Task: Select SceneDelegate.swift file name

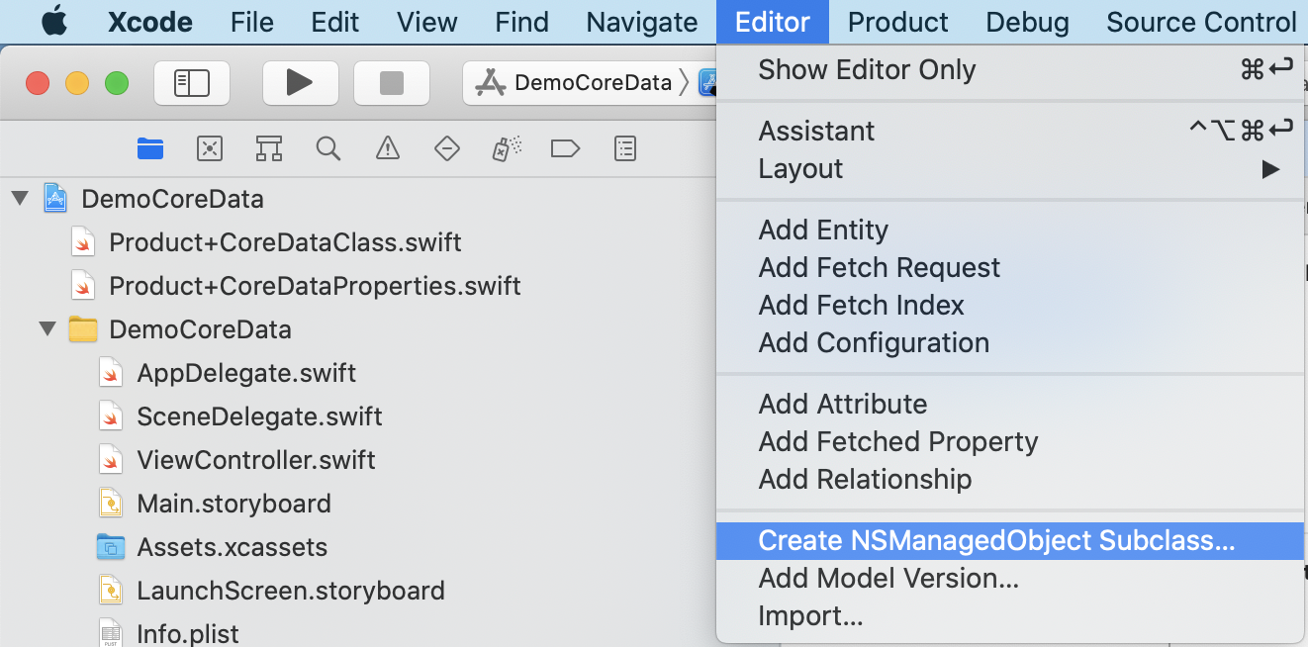Action: click(x=259, y=416)
